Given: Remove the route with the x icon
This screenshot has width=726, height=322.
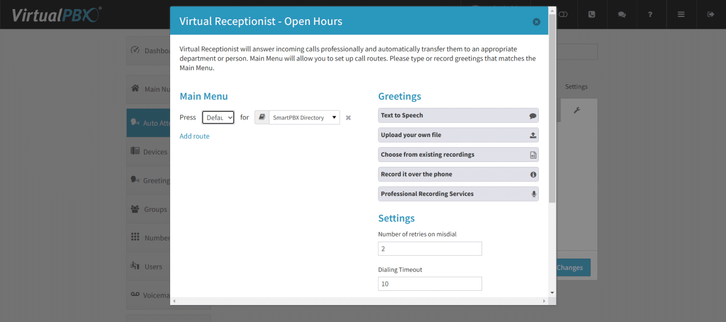Looking at the screenshot, I should (348, 118).
